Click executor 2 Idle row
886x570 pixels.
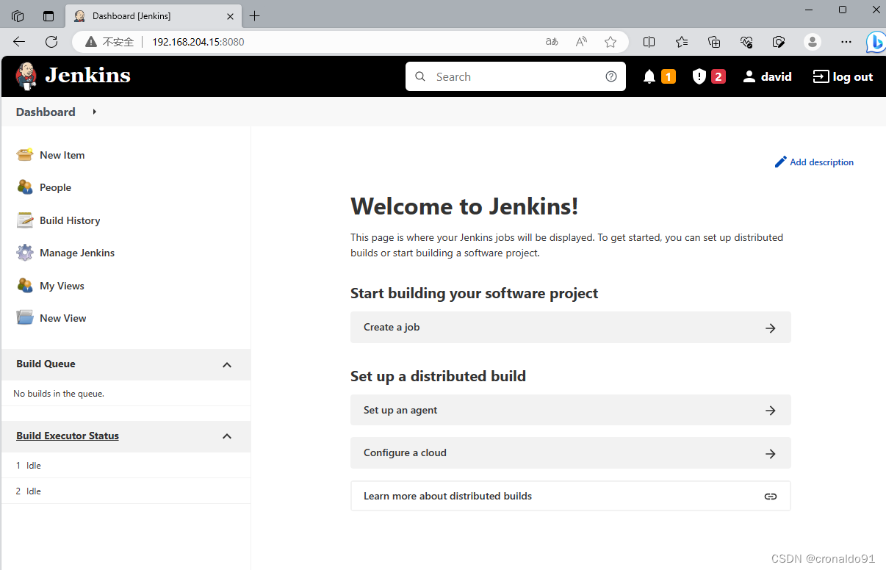126,491
